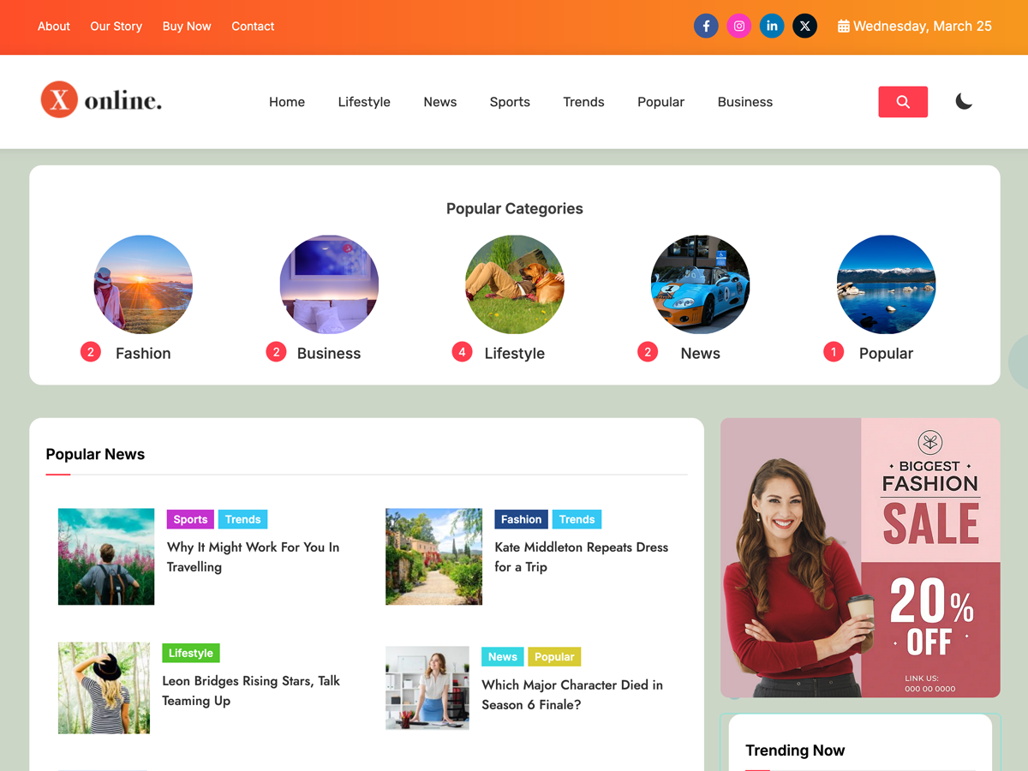Click Trends tag on Kate Middleton article
Viewport: 1028px width, 771px height.
tap(577, 519)
